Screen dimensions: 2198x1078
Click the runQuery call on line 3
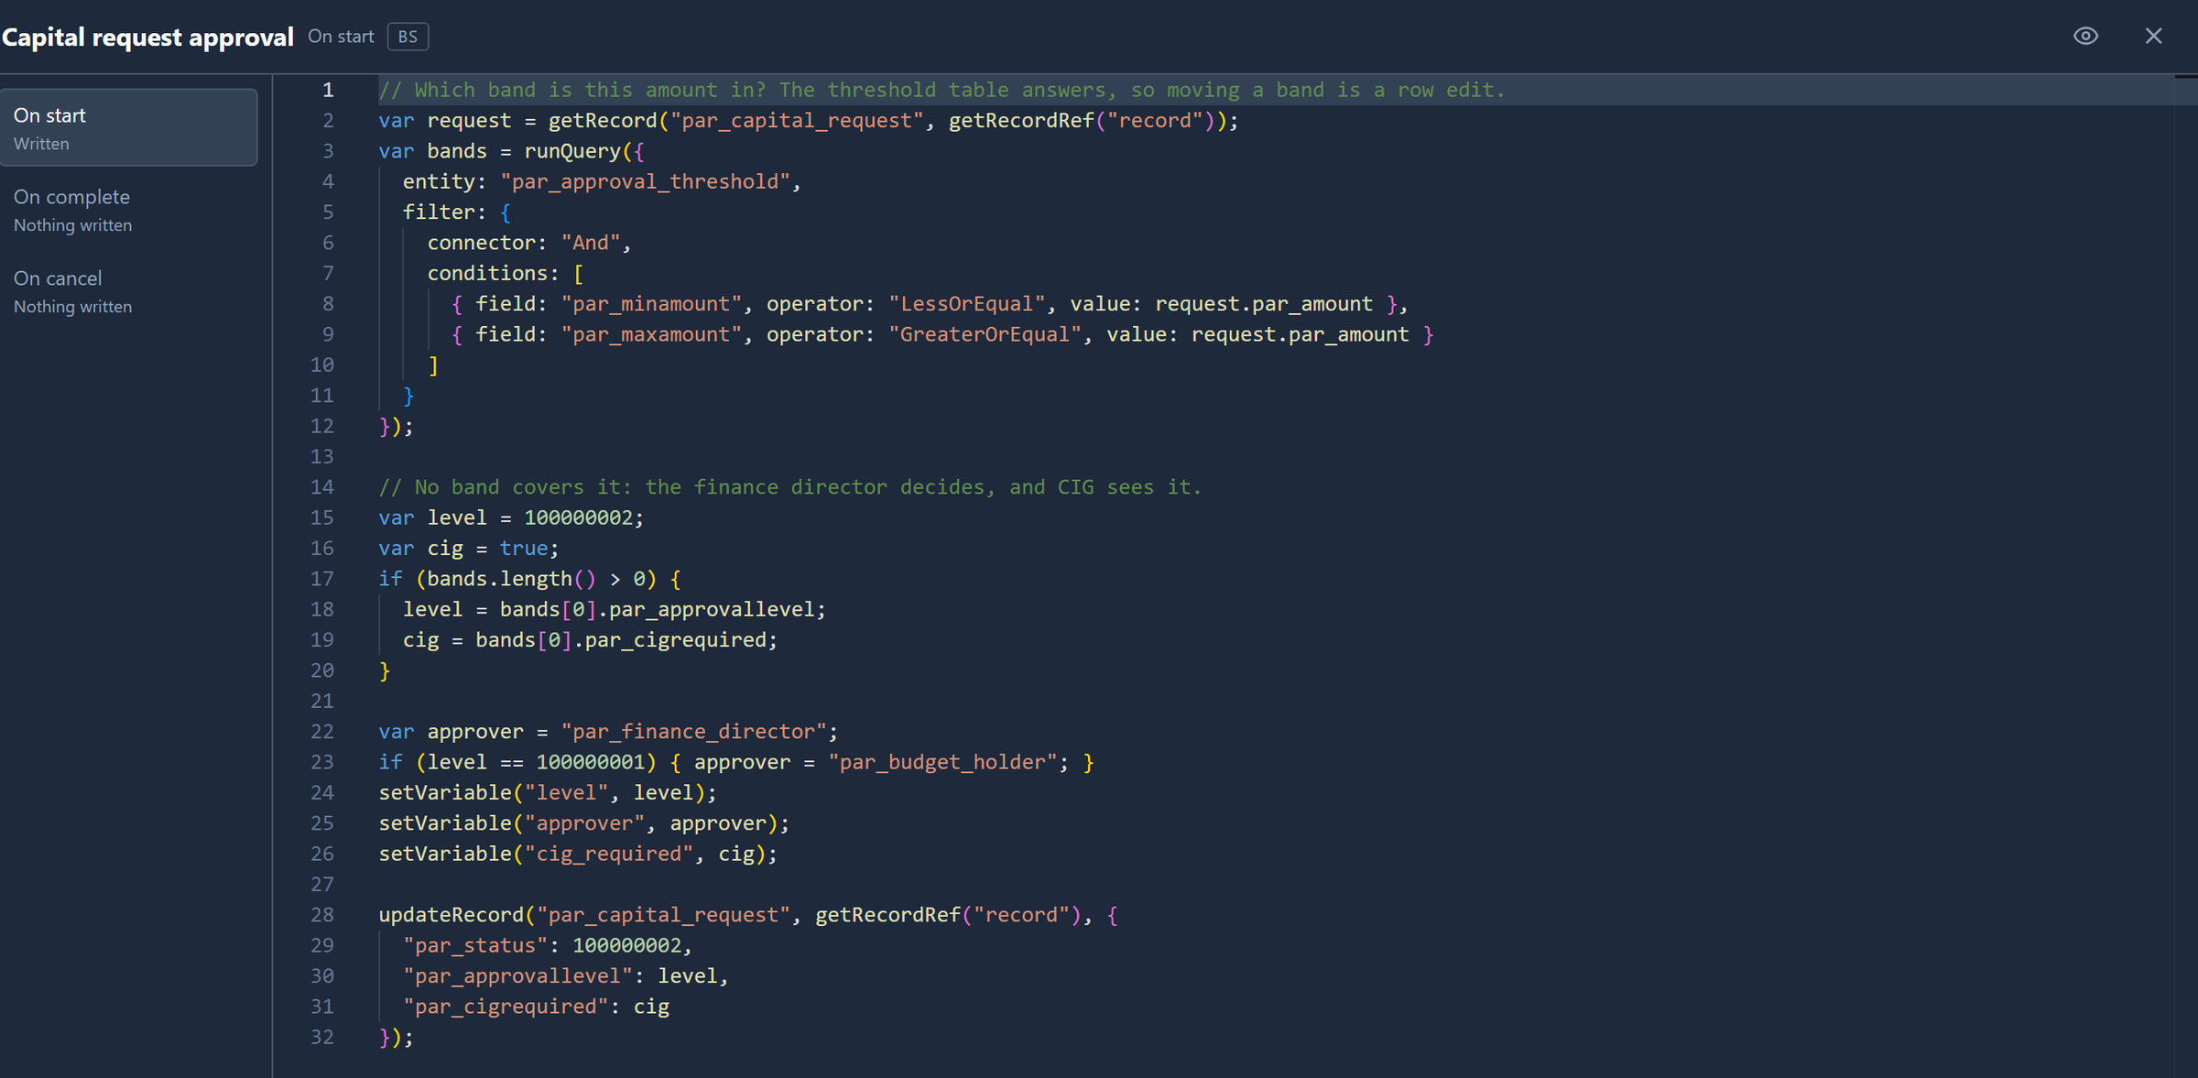(x=572, y=151)
